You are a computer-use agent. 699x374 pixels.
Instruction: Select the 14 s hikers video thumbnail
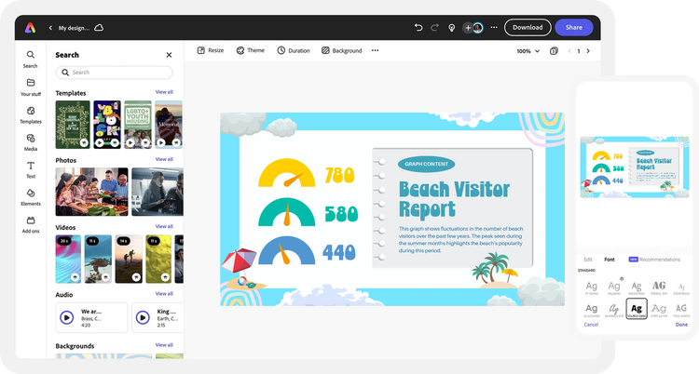(x=129, y=260)
